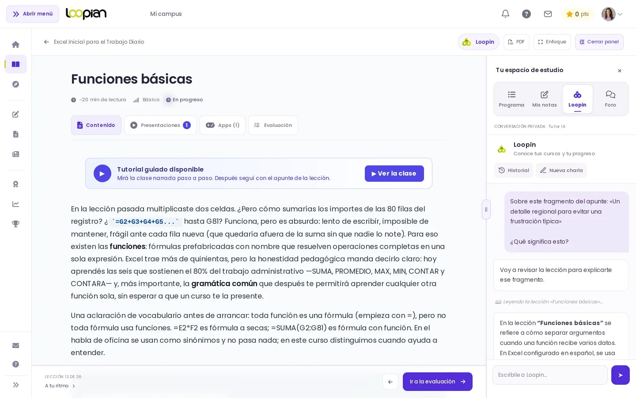Expand the A tu ritmo option

point(60,386)
